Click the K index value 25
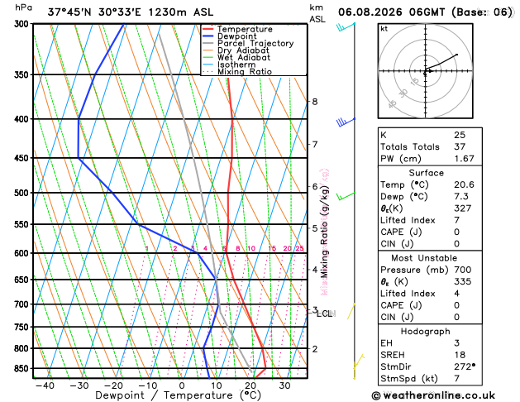The image size is (520, 402). pos(460,135)
